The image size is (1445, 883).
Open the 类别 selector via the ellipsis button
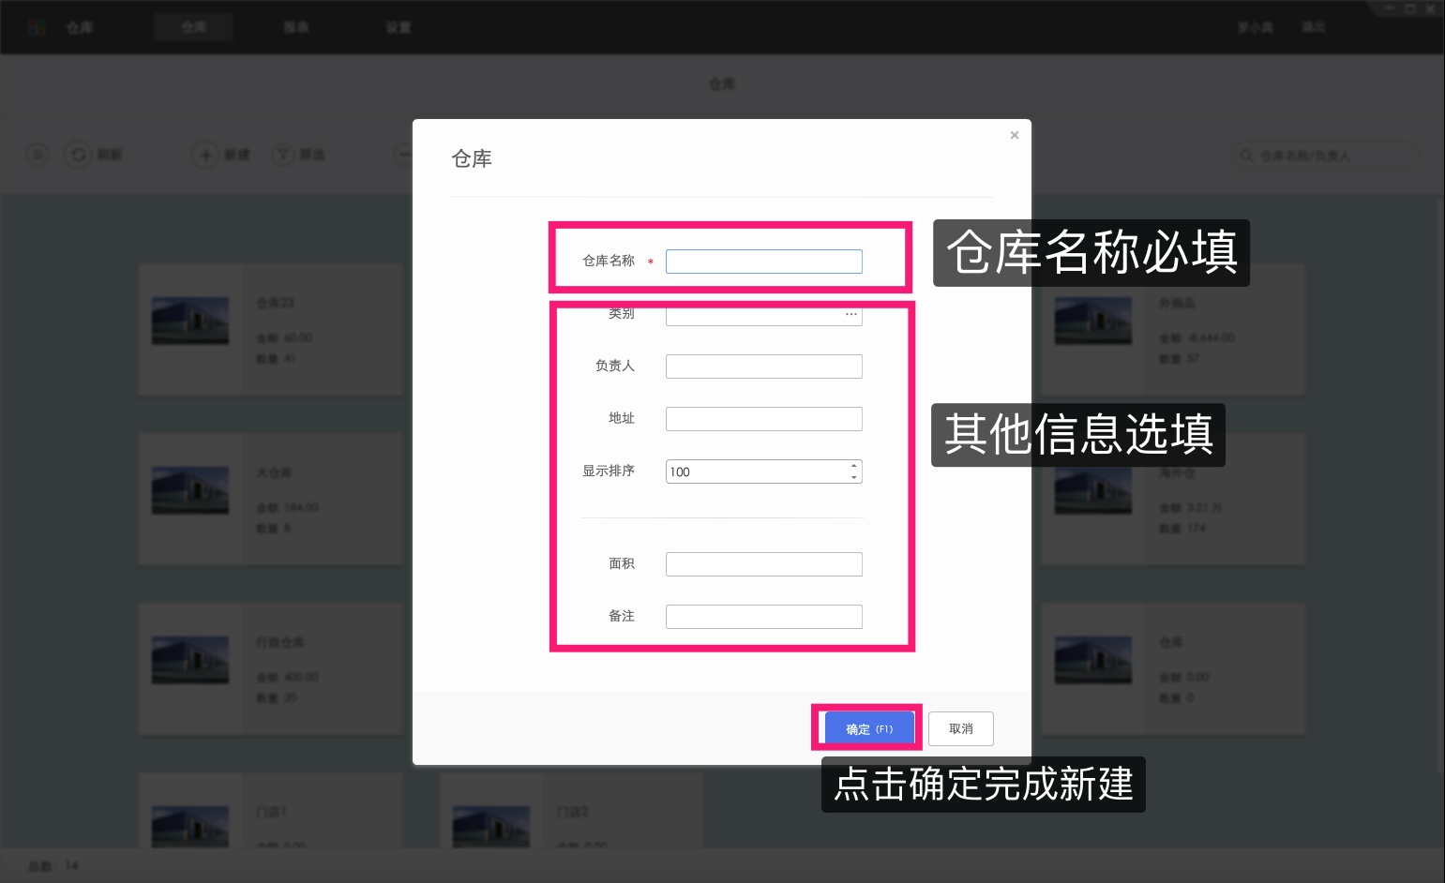pos(850,314)
